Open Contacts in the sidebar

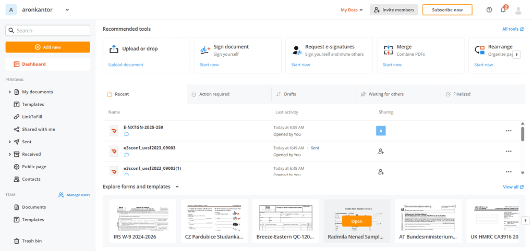tap(31, 179)
